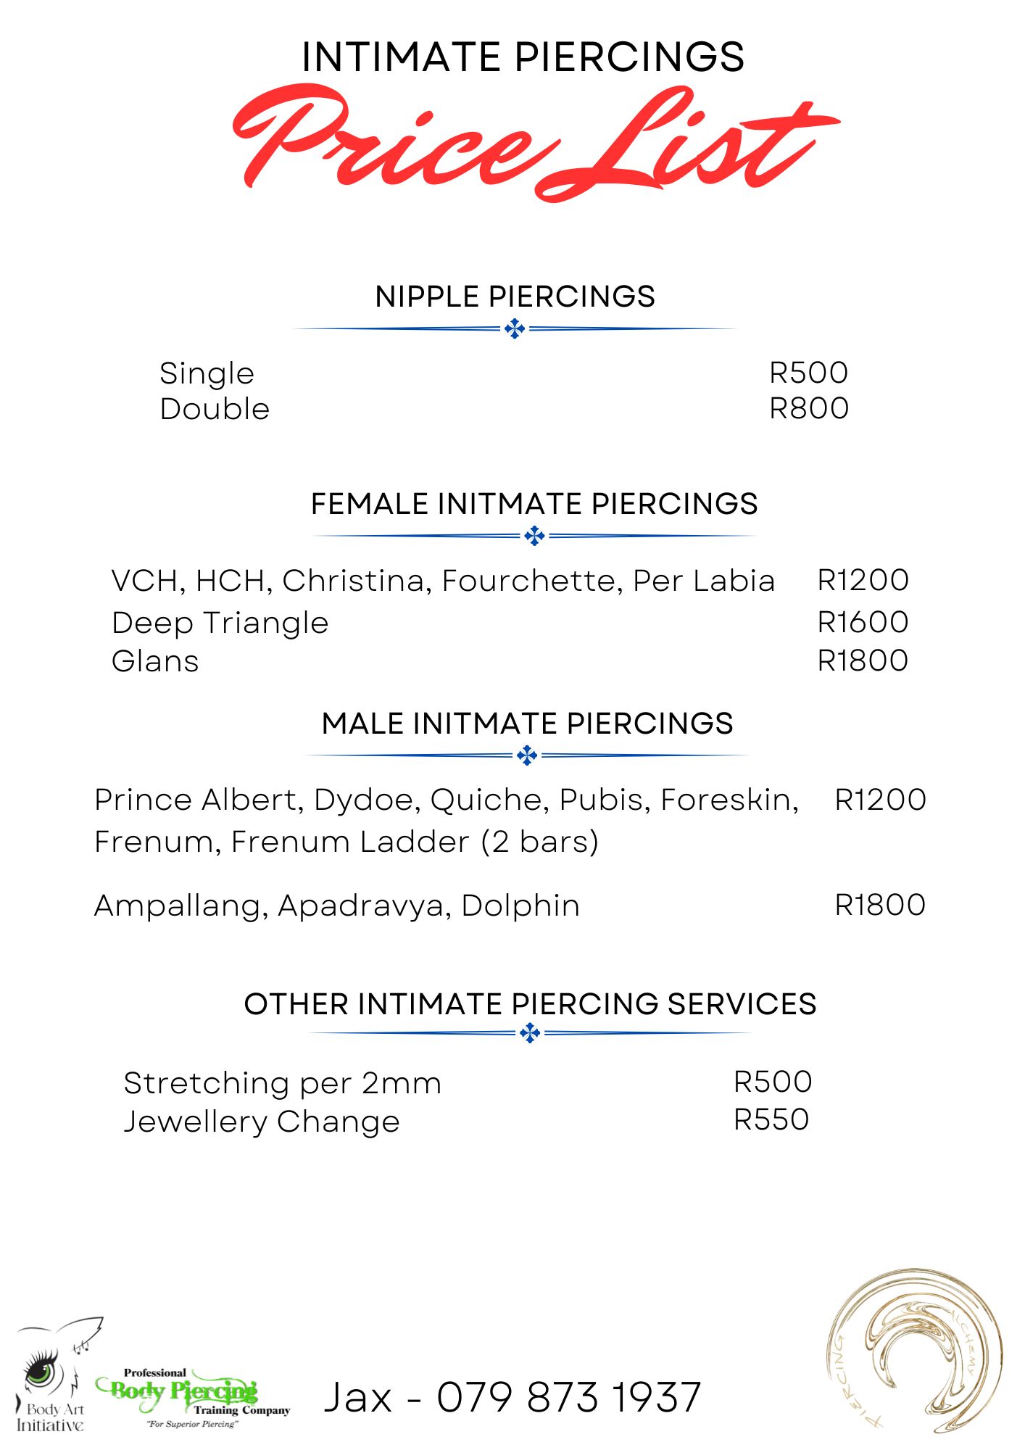
Task: Click blue ornament under Nipple Piercings heading
Action: pos(515,328)
